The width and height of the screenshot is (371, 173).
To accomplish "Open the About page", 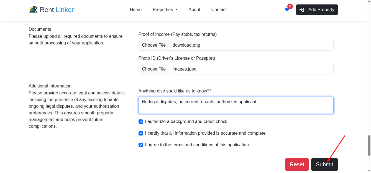I will coord(194,9).
